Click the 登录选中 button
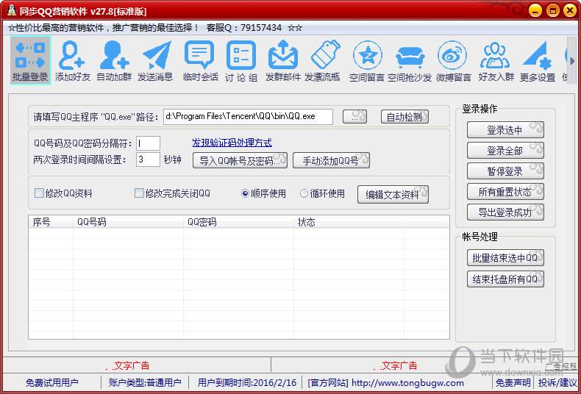The image size is (581, 394). click(x=505, y=130)
